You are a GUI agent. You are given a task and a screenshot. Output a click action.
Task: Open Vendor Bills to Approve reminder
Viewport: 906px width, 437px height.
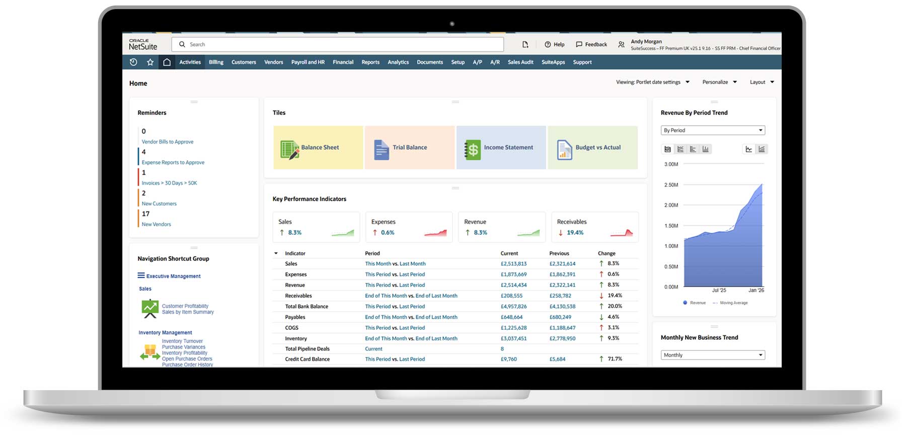(168, 142)
